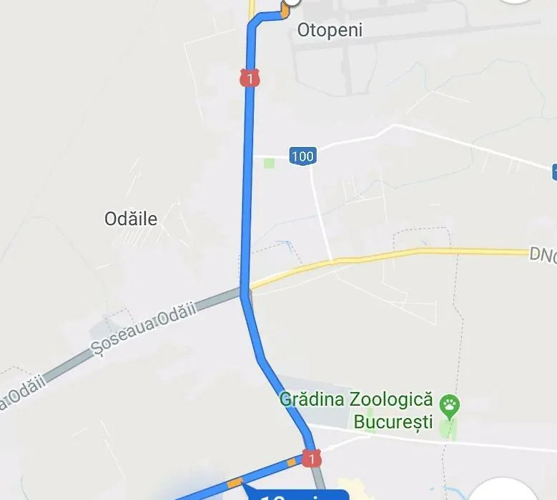Click the orange traffic square beside lower shield

click(291, 462)
